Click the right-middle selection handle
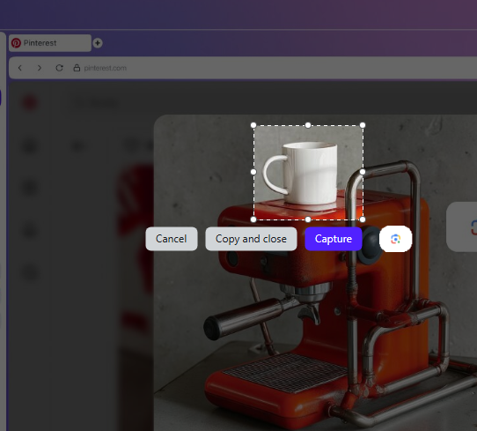Viewport: 477px width, 431px height. coord(363,172)
